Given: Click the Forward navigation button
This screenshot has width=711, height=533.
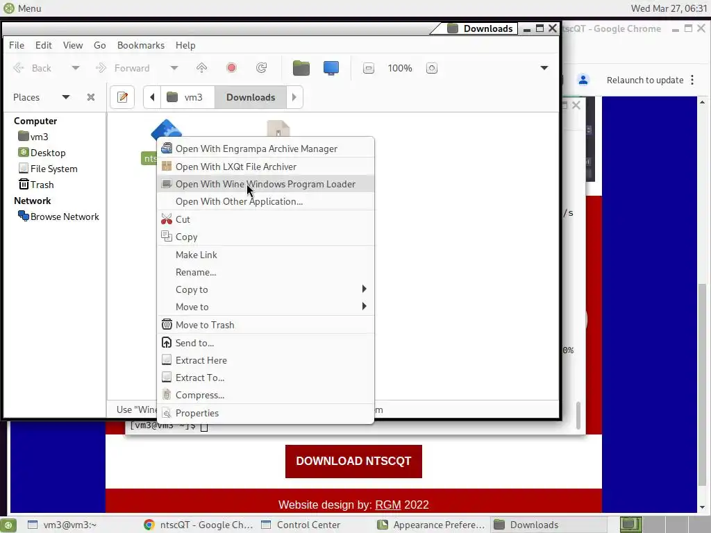Looking at the screenshot, I should coord(123,68).
